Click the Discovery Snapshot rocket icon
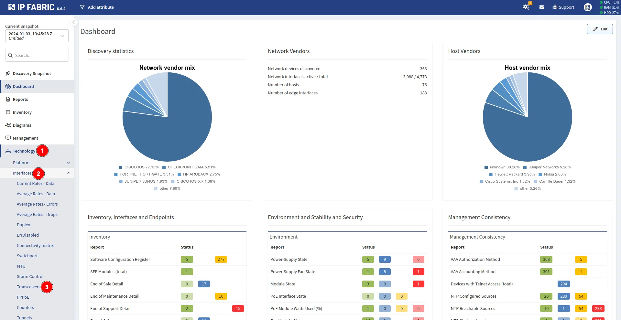The image size is (621, 320). 8,73
